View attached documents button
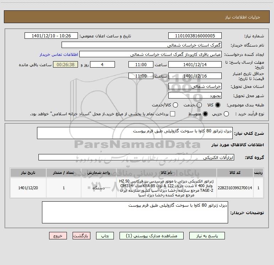Viewport: 274px width, 265px height. point(152,236)
